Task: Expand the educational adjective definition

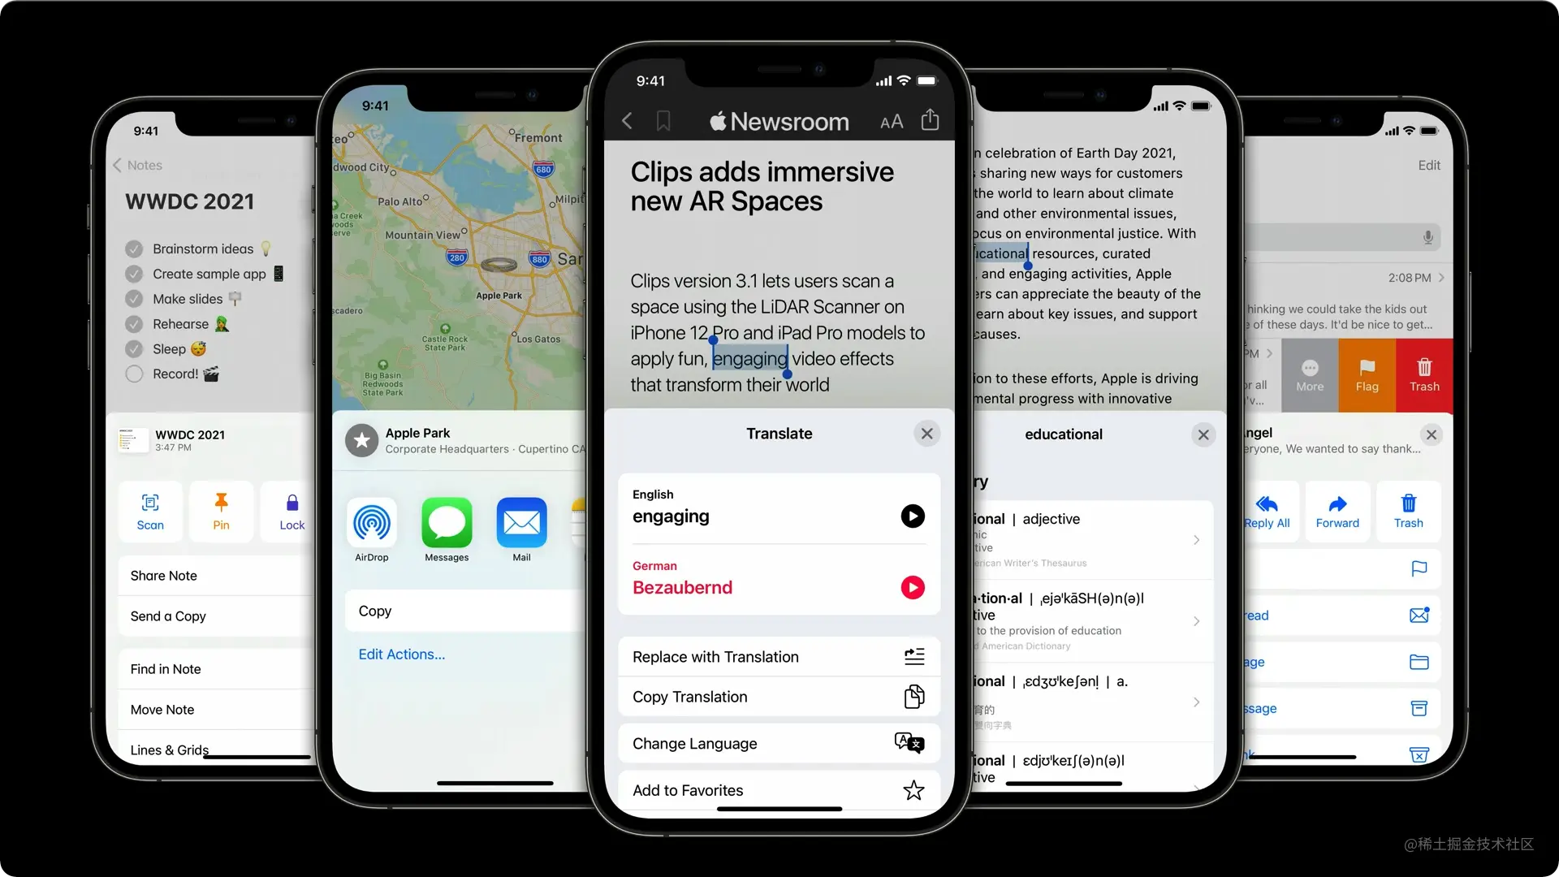Action: point(1197,540)
